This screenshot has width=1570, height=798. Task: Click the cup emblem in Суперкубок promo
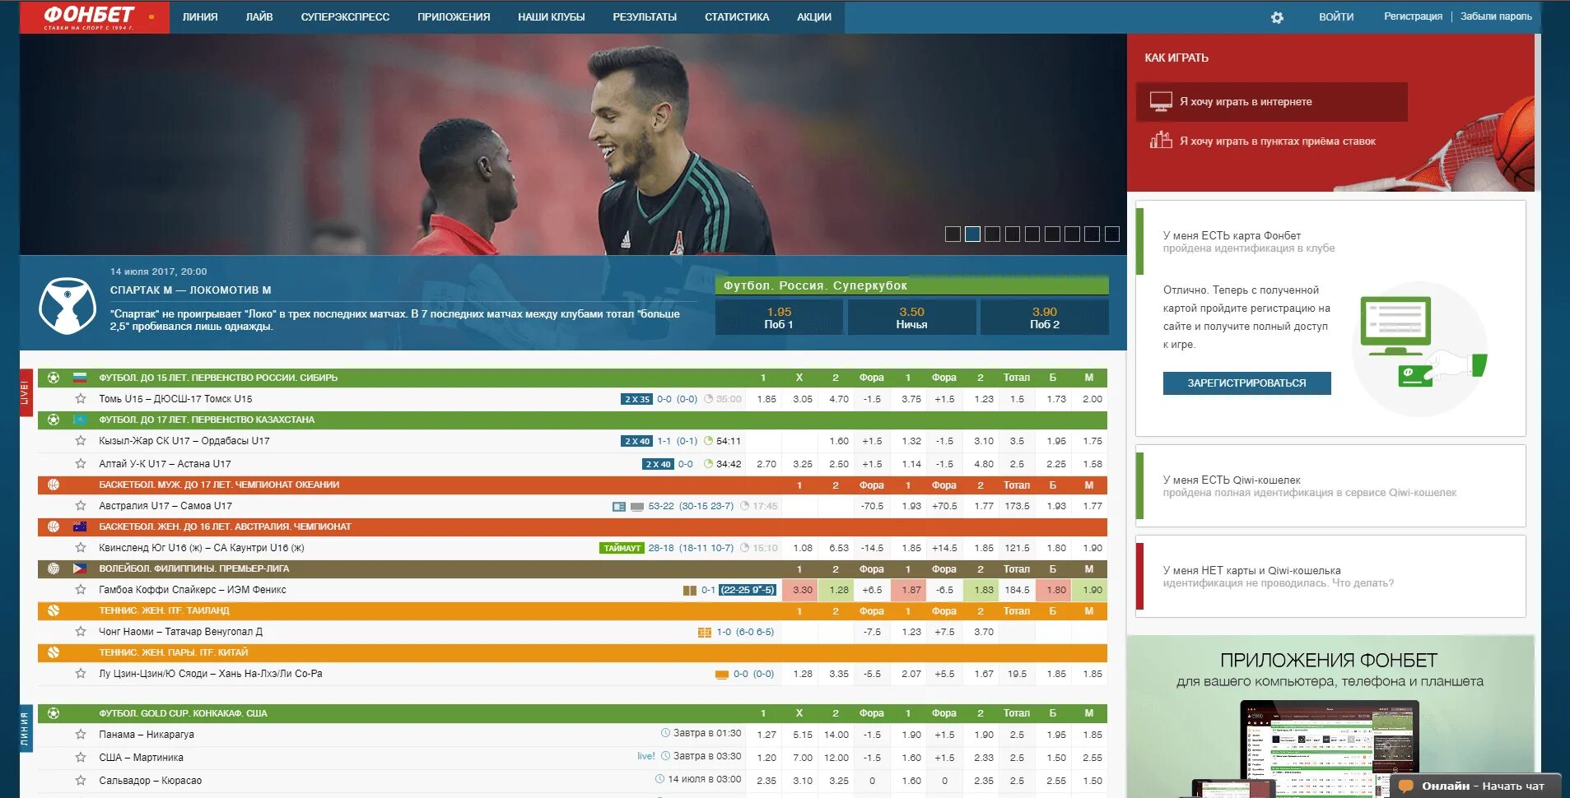click(x=68, y=305)
